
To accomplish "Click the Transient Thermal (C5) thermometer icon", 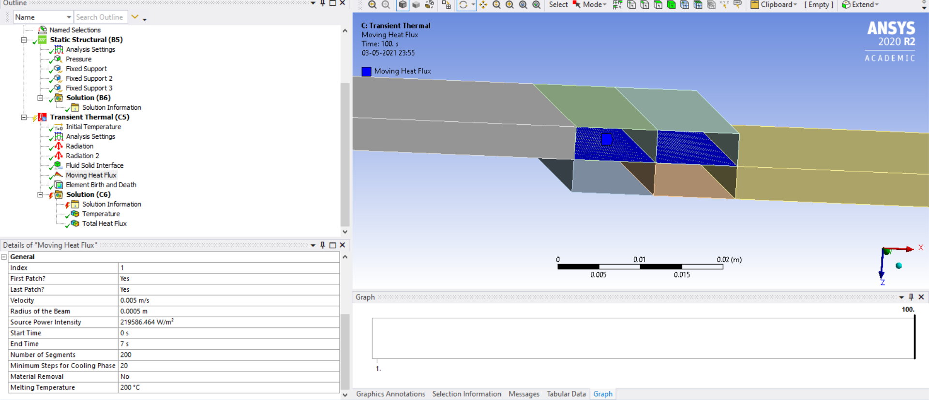I will pyautogui.click(x=43, y=117).
